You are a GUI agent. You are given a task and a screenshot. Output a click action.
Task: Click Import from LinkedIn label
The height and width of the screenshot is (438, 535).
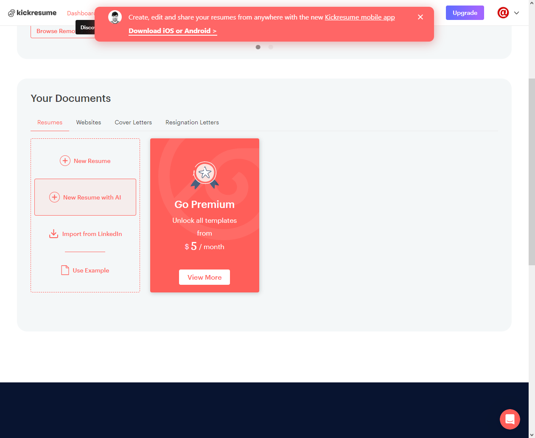tap(92, 234)
